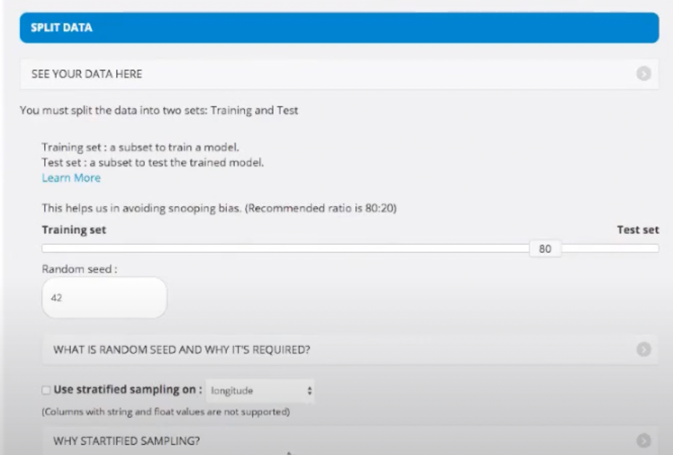Image resolution: width=673 pixels, height=455 pixels.
Task: Click the arrow icon on the random seed explanation row
Action: click(x=643, y=349)
